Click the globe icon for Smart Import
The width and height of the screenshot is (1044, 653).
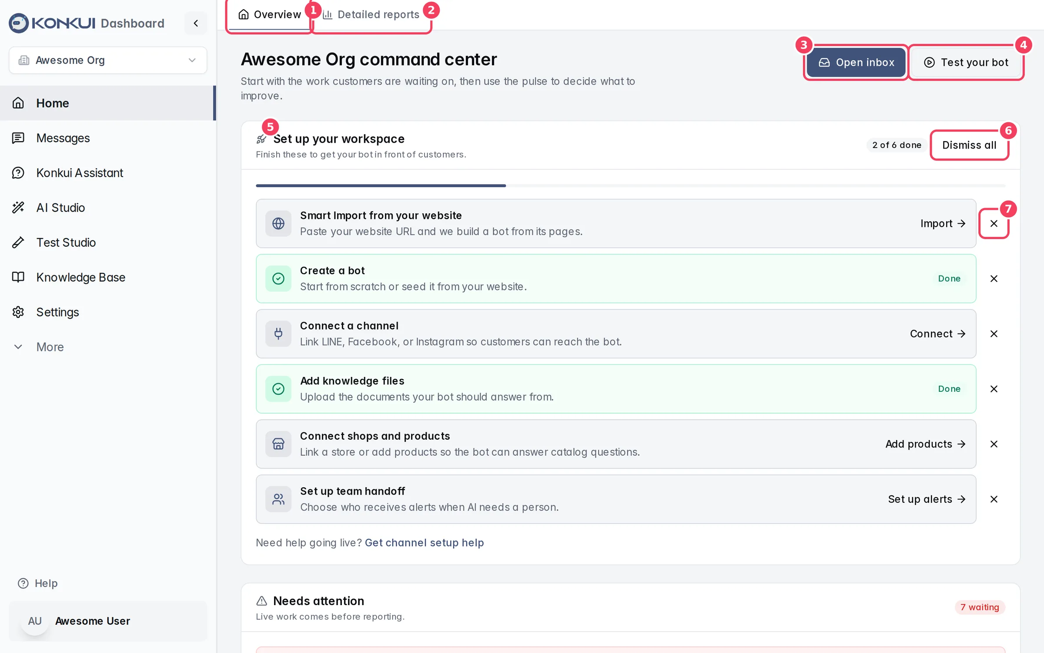pos(278,224)
